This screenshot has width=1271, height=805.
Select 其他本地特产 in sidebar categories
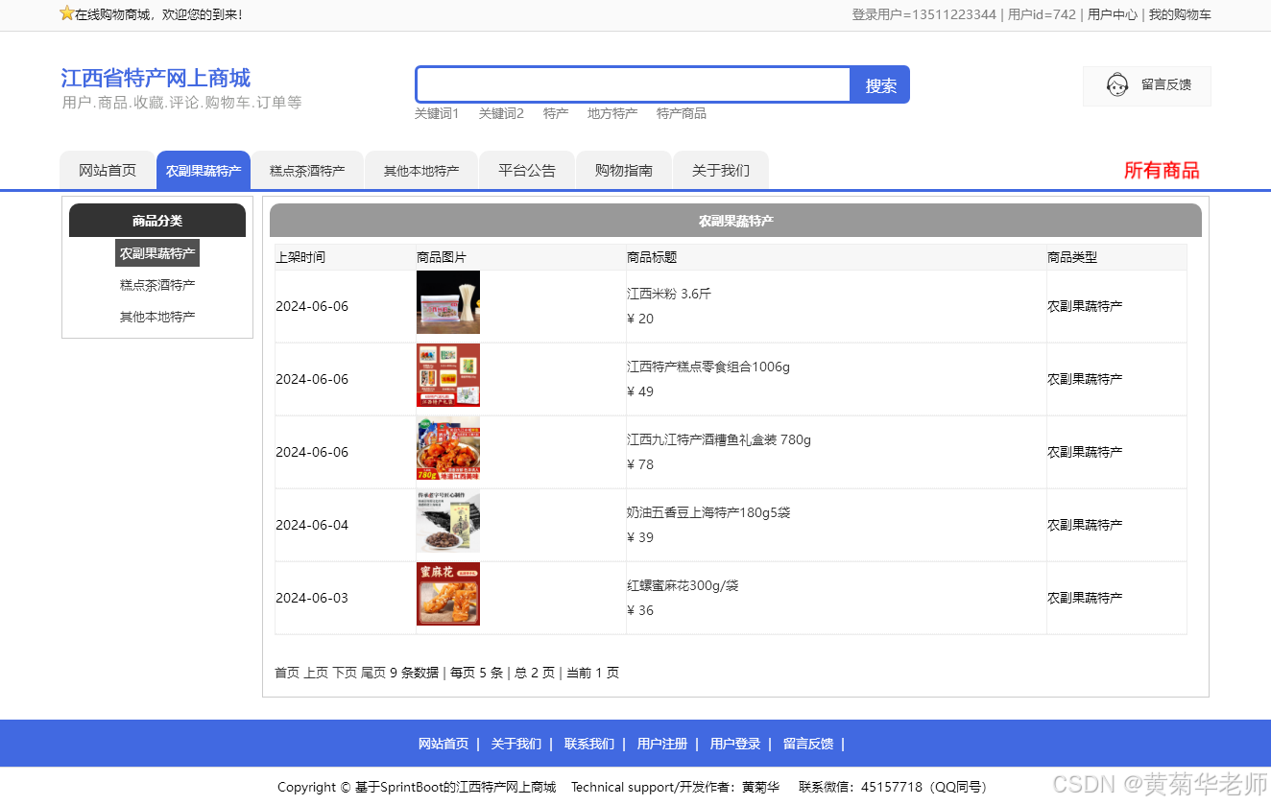click(x=157, y=317)
